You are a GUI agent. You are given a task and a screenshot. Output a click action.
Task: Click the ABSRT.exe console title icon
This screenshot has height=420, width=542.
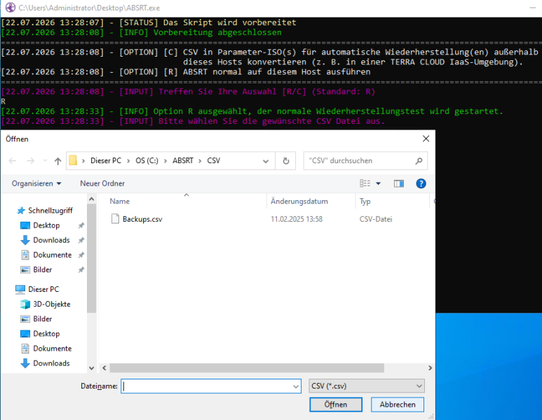[11, 8]
